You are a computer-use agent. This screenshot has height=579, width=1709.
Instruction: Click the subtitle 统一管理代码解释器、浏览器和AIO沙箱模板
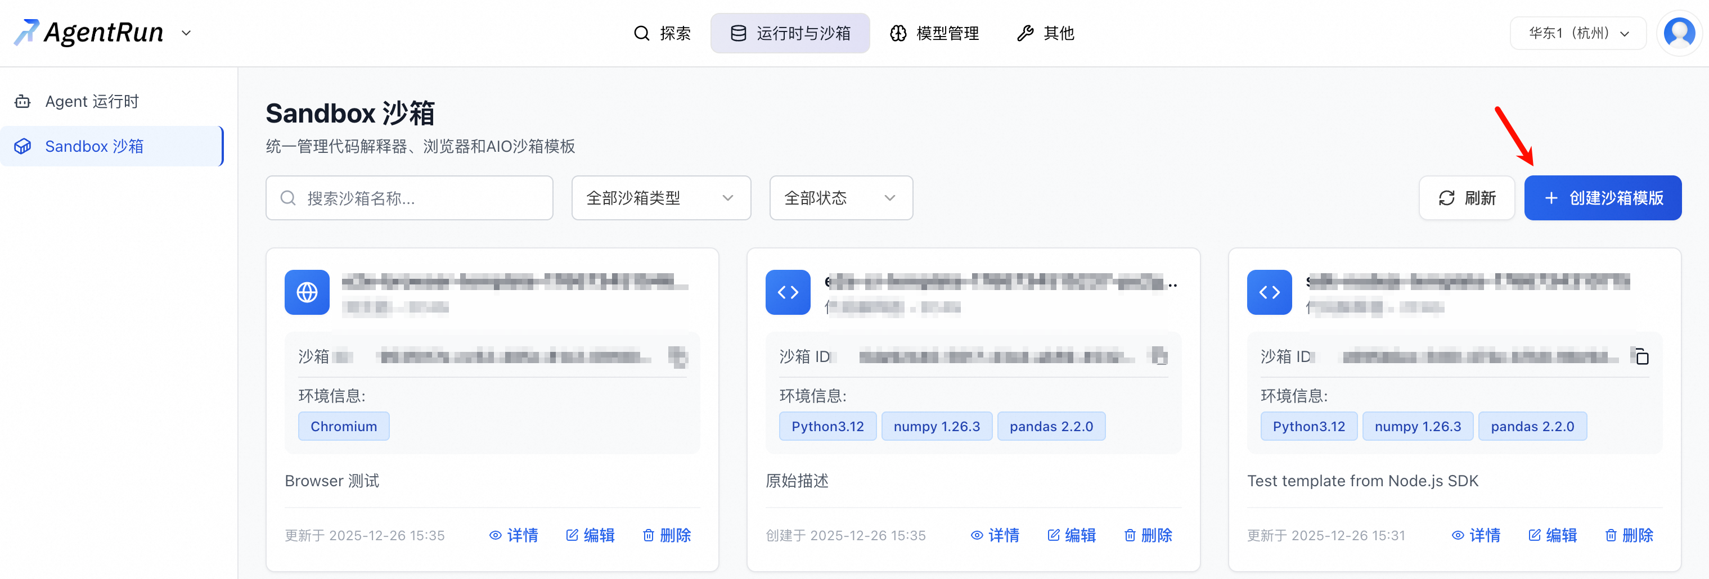coord(421,146)
